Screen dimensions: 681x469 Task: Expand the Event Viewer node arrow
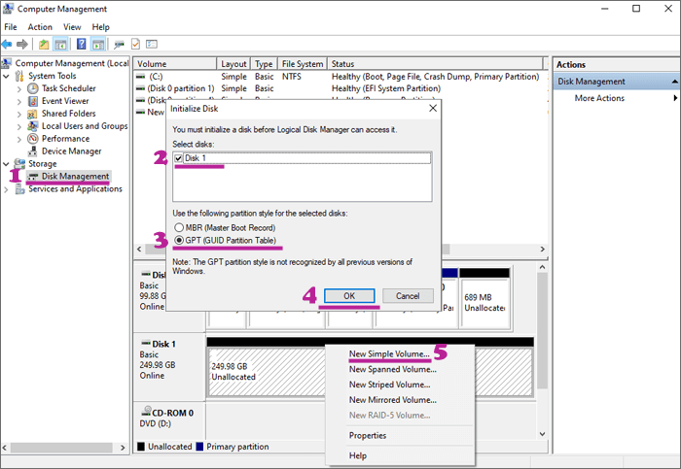[19, 102]
